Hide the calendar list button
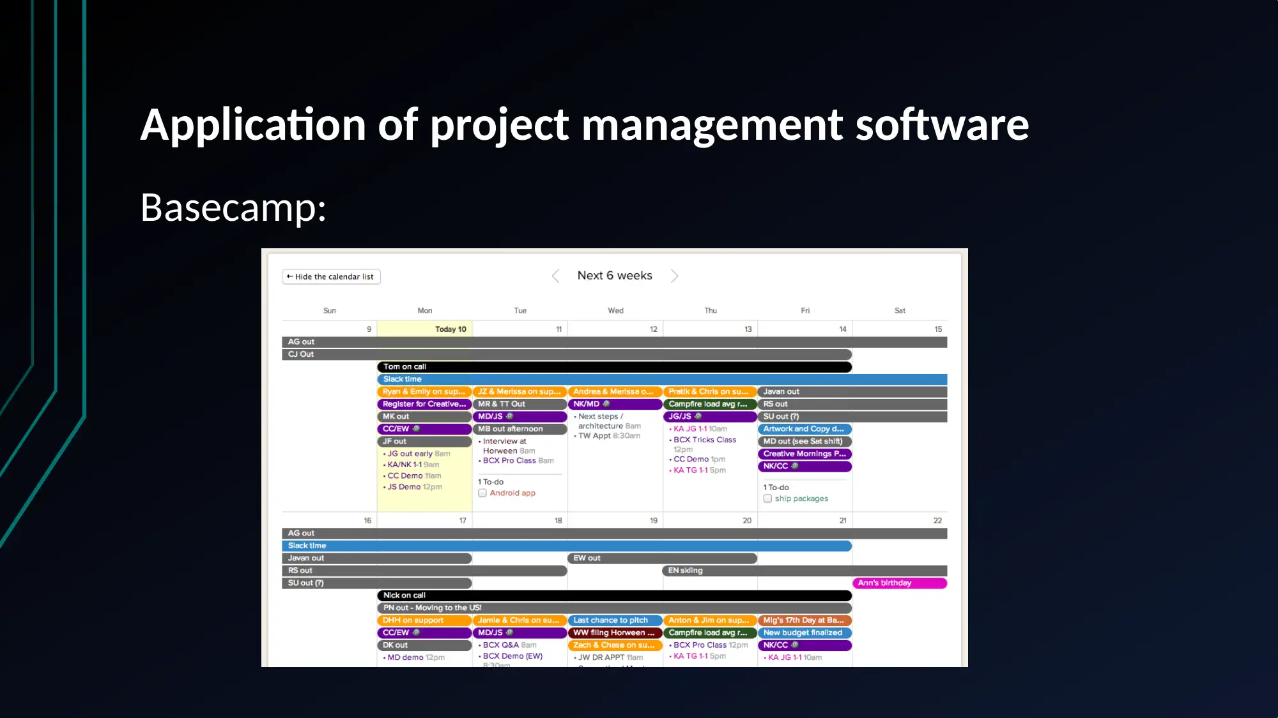 pyautogui.click(x=331, y=276)
